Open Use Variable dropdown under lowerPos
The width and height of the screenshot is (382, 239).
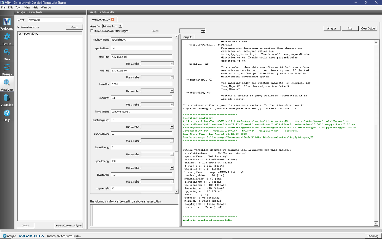pos(157,91)
